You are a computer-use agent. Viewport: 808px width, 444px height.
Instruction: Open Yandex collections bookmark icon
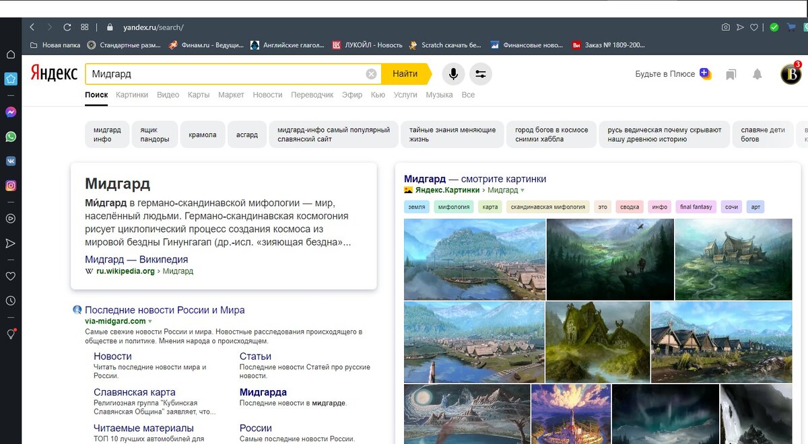[731, 74]
